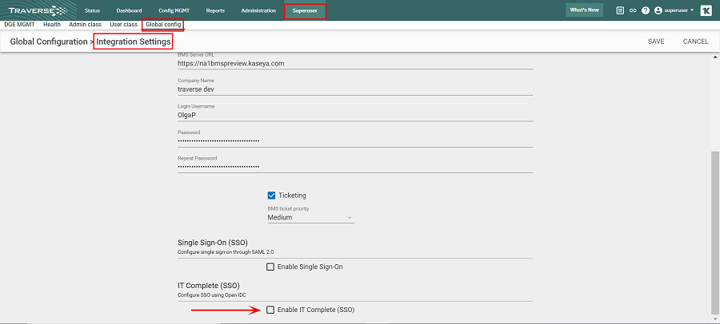Click the IT Complete (SSO) heading
Screen dimensions: 720x324
209,286
